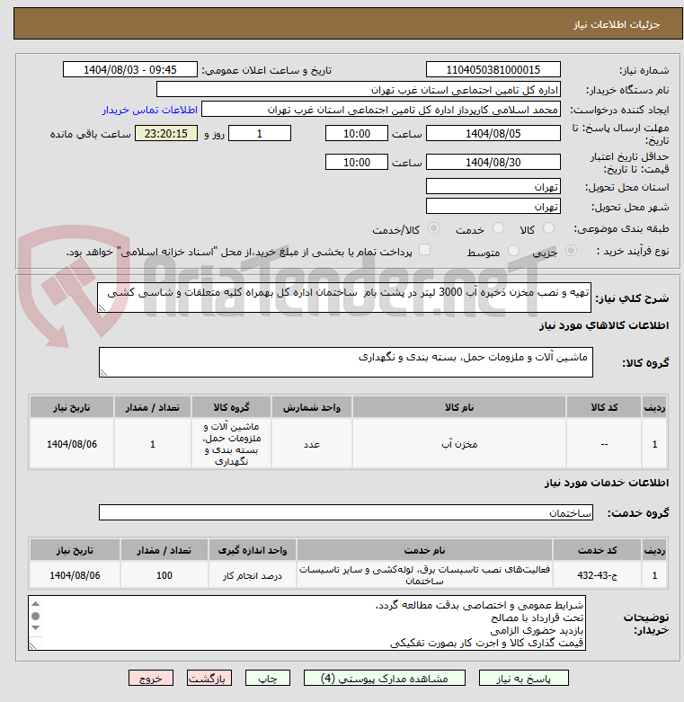Click announcement date field 1404/08/03 - 09:45

coord(129,70)
